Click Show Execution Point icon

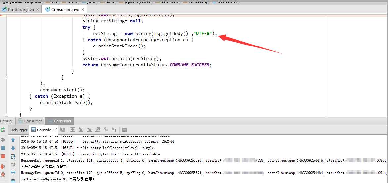coord(63,130)
